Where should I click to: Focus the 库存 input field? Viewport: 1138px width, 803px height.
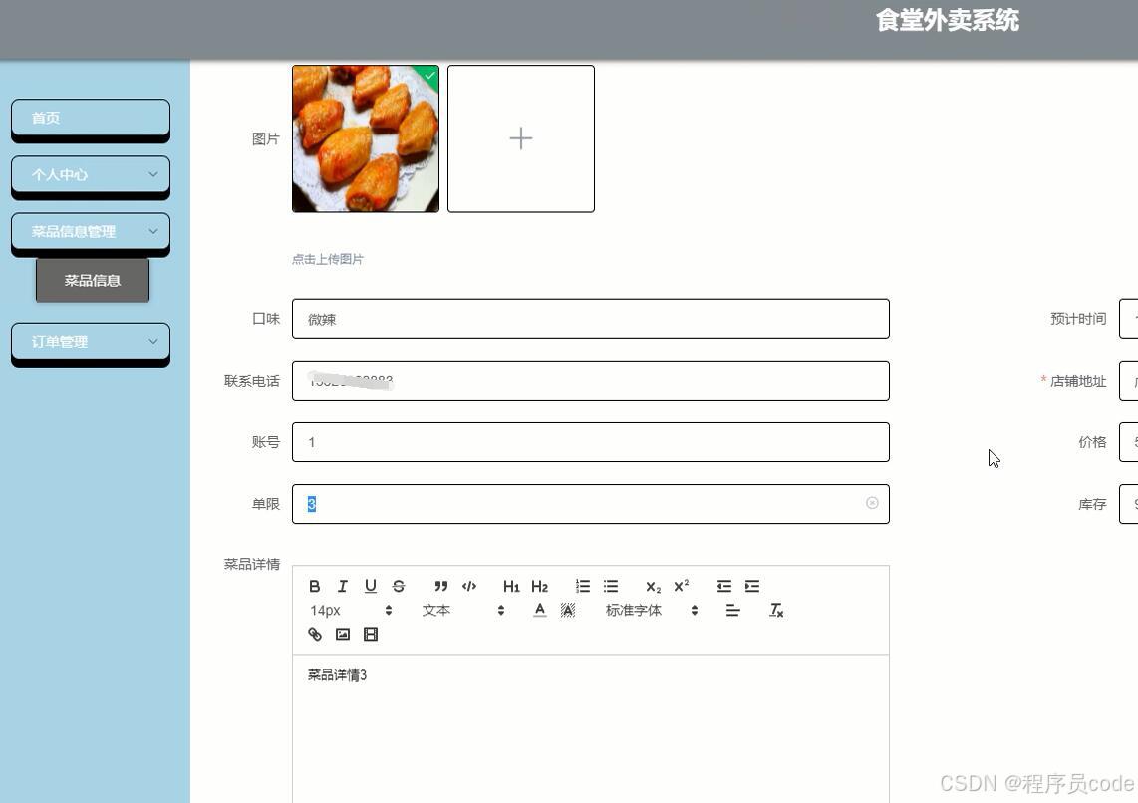click(x=1129, y=504)
